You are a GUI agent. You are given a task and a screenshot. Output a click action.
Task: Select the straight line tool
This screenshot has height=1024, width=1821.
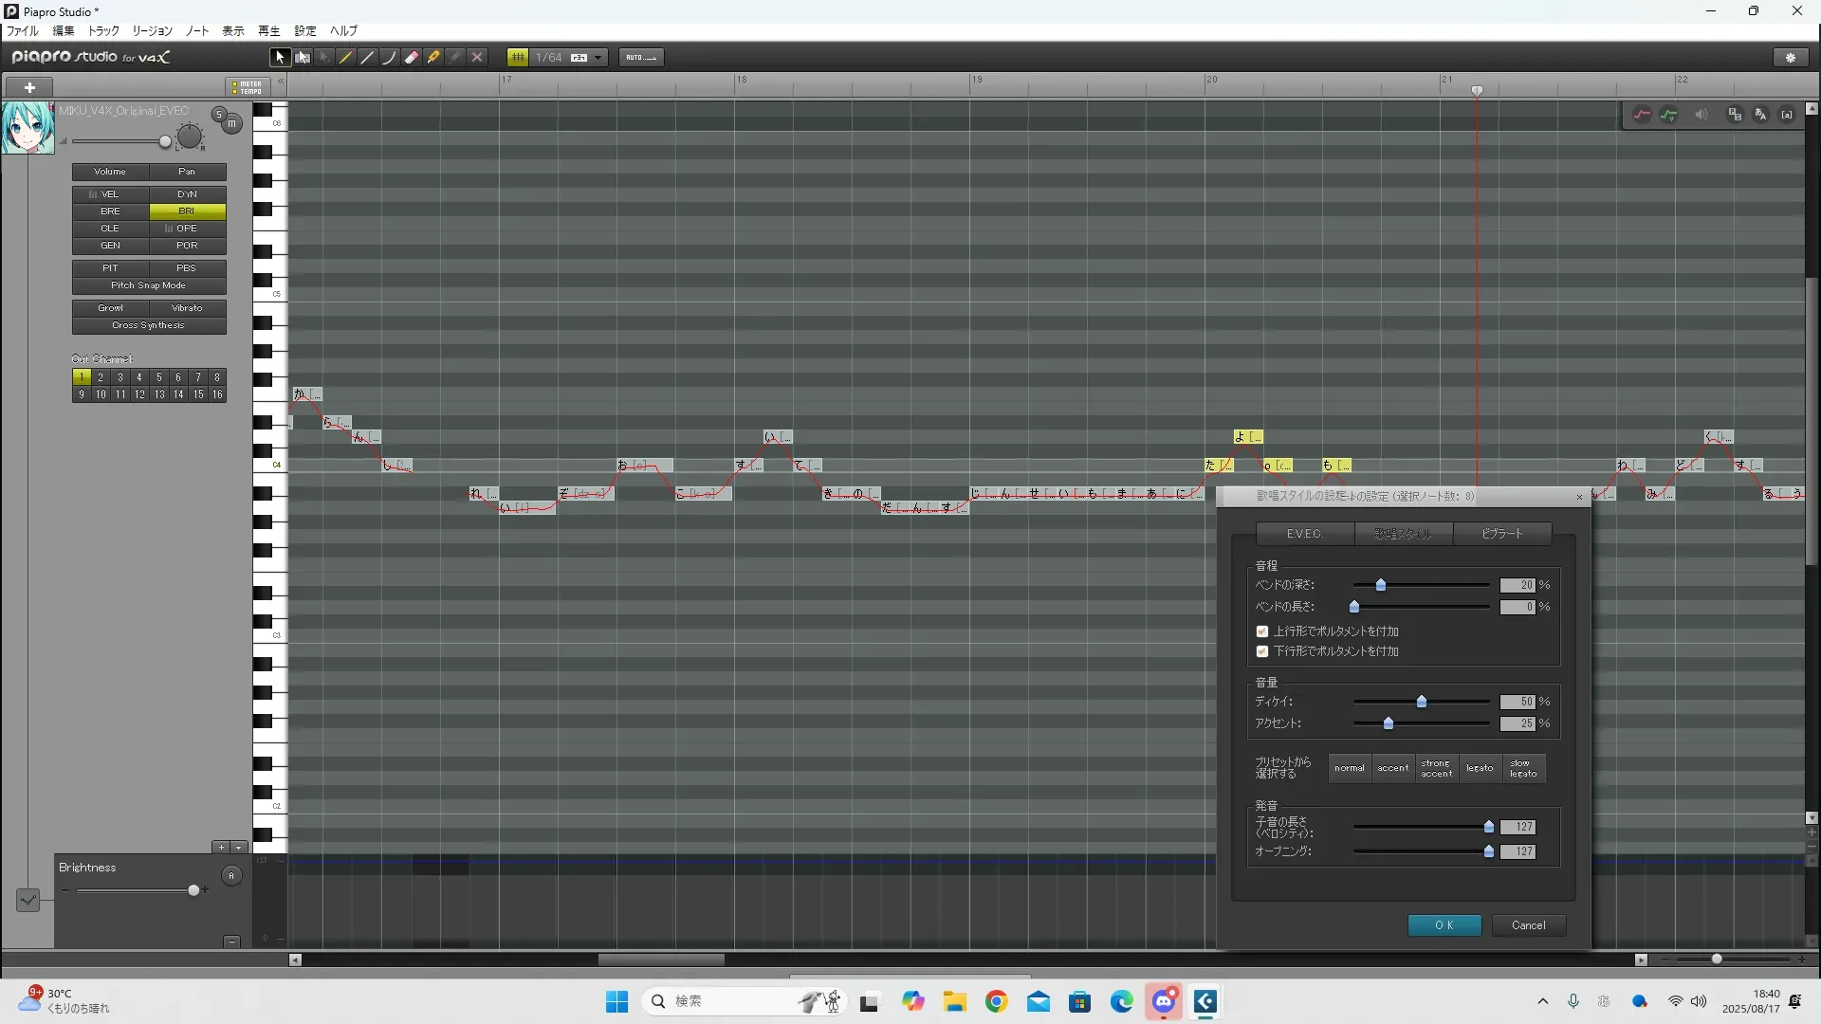(368, 58)
